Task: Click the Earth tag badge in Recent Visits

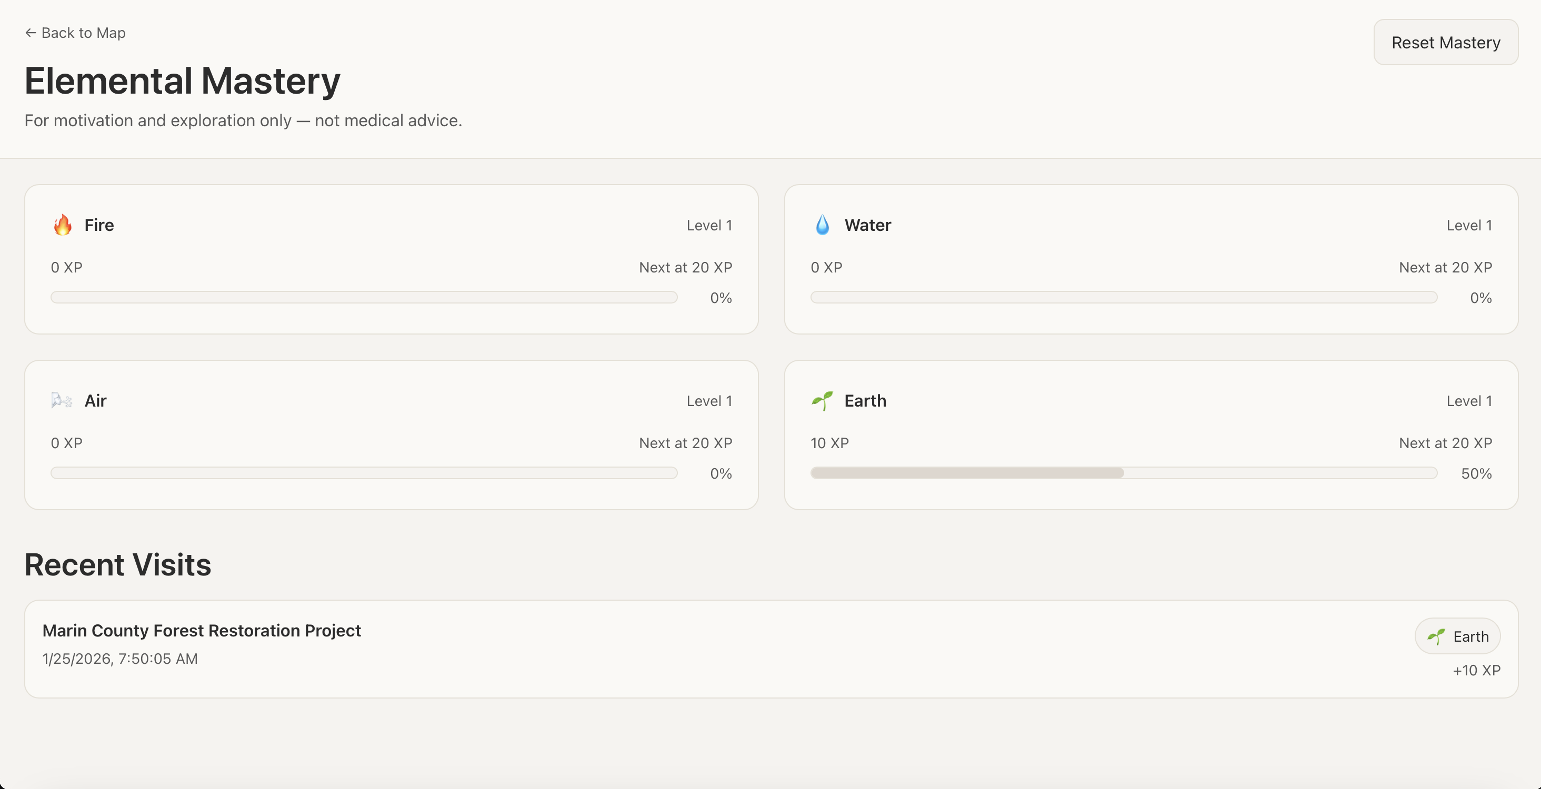Action: click(x=1457, y=636)
